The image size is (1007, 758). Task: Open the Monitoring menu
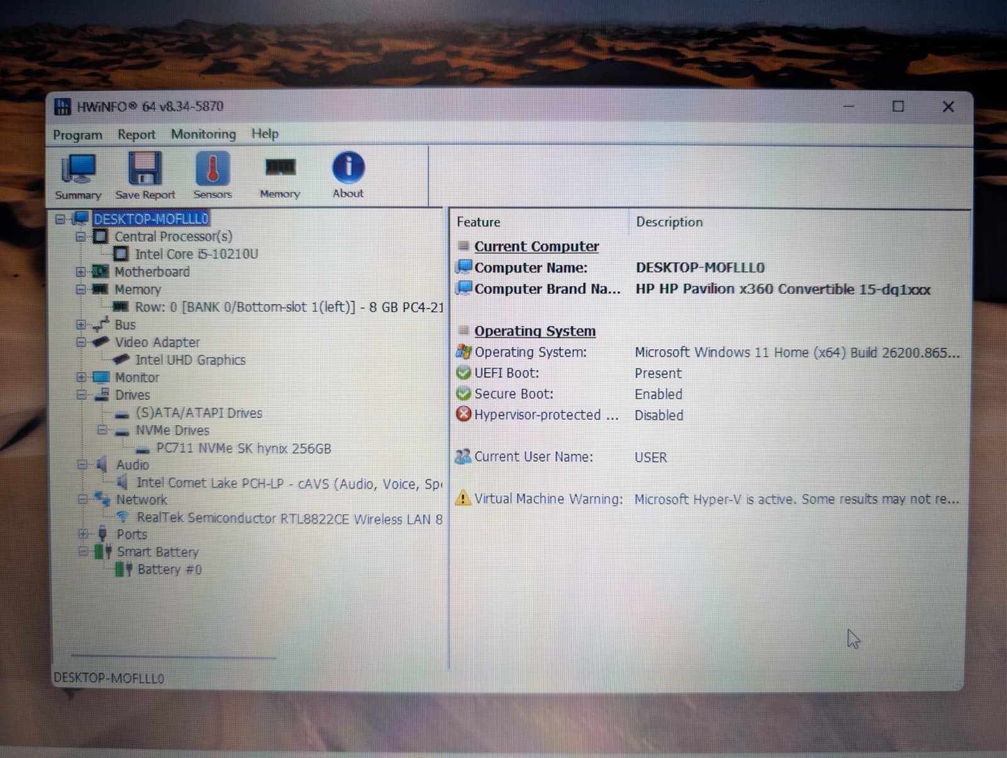coord(203,134)
